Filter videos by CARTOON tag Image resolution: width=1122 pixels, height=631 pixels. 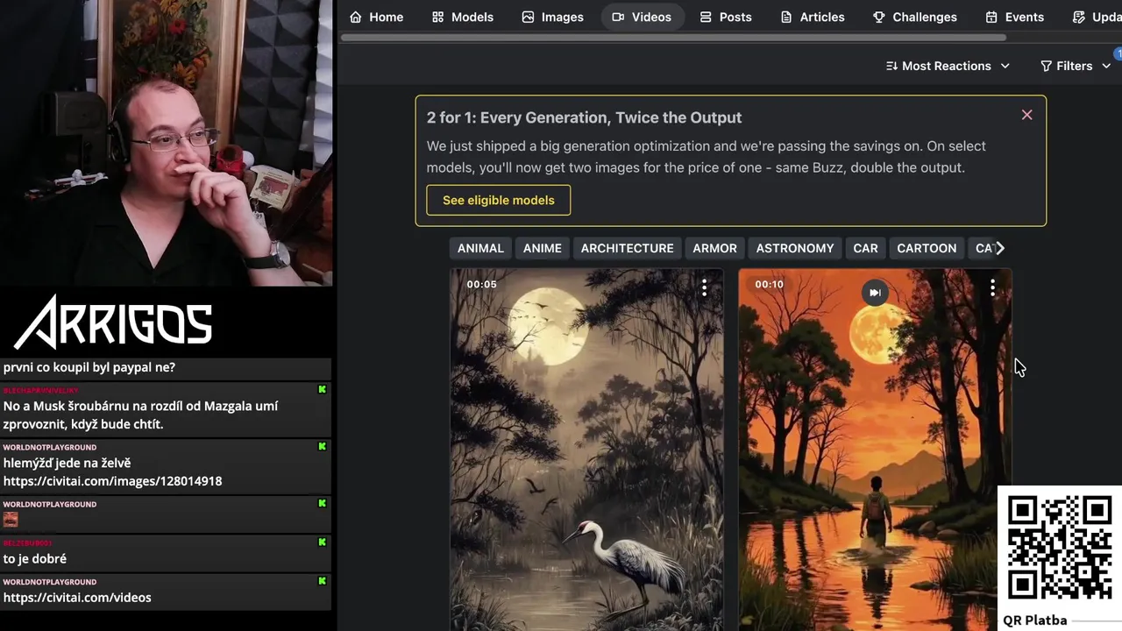click(x=927, y=248)
